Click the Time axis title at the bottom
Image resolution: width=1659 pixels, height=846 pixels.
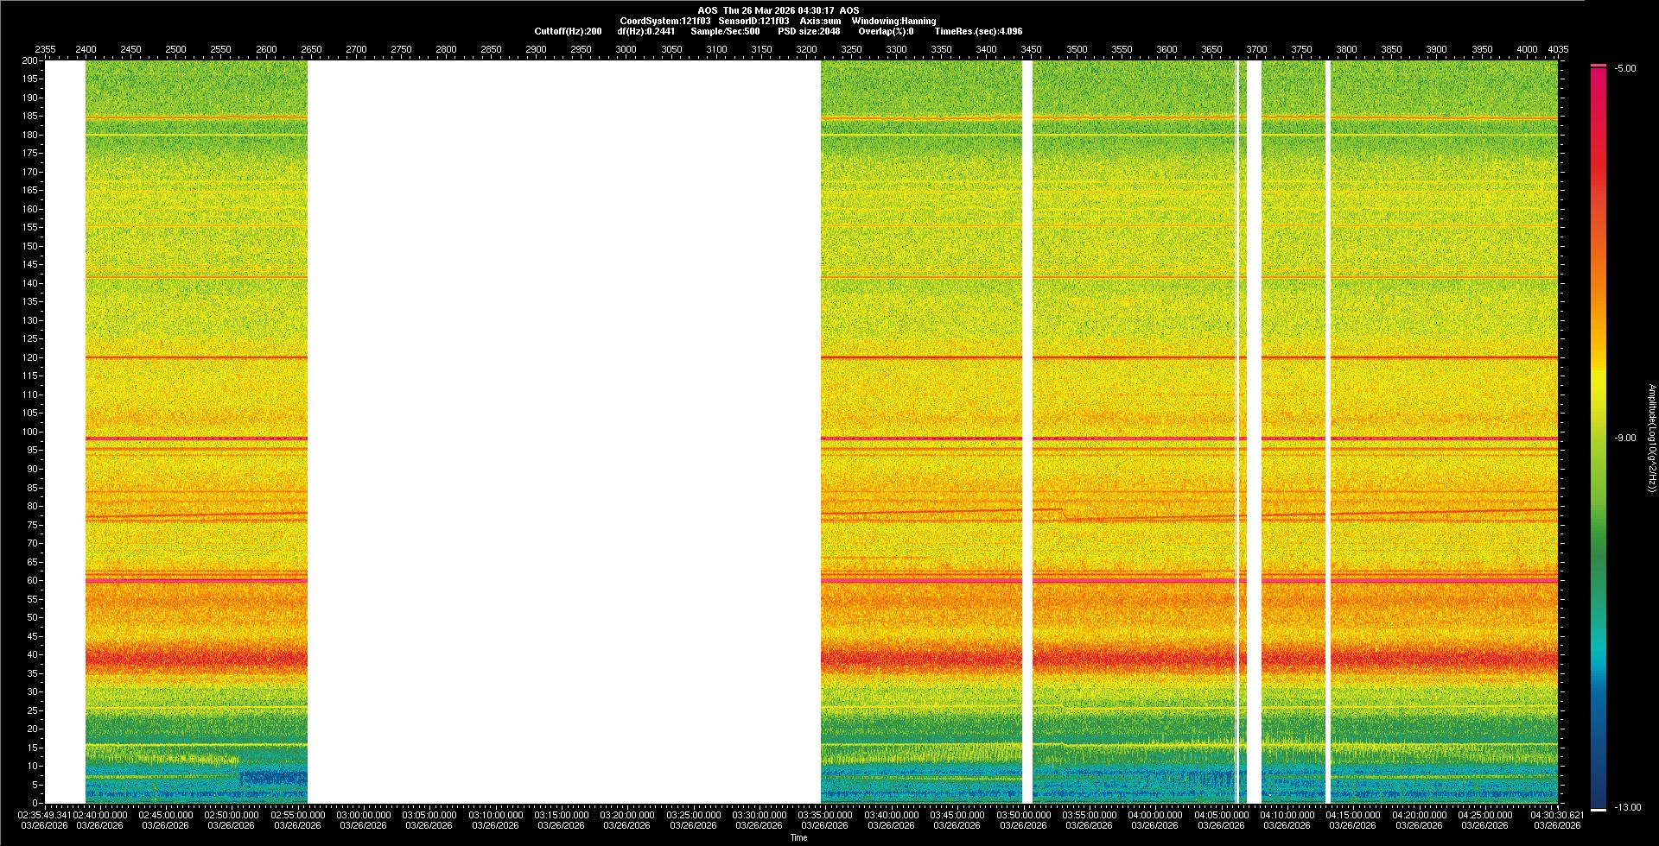[798, 837]
